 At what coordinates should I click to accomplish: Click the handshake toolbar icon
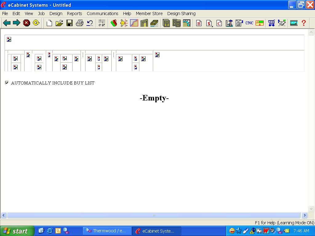282,23
